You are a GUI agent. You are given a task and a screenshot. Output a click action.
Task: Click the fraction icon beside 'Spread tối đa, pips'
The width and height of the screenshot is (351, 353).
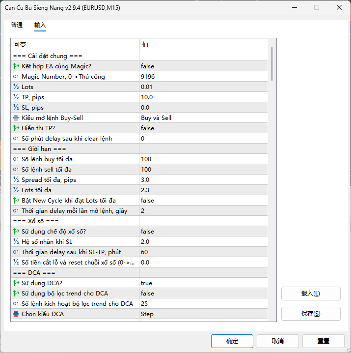16,180
